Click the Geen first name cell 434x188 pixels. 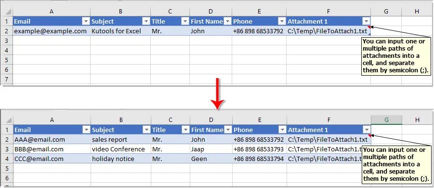click(211, 159)
